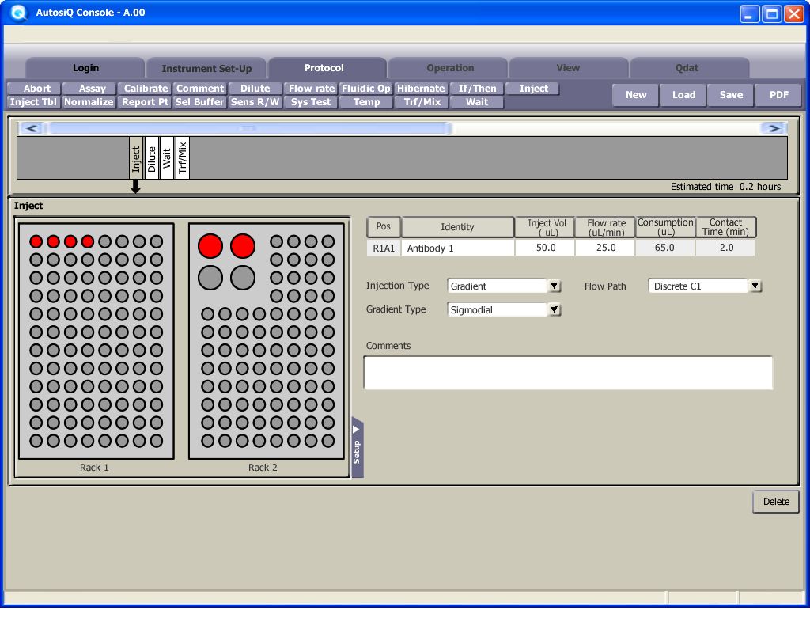Screen dimensions: 810x622
Task: Click the Trf/Mix command in toolbar
Action: point(422,102)
